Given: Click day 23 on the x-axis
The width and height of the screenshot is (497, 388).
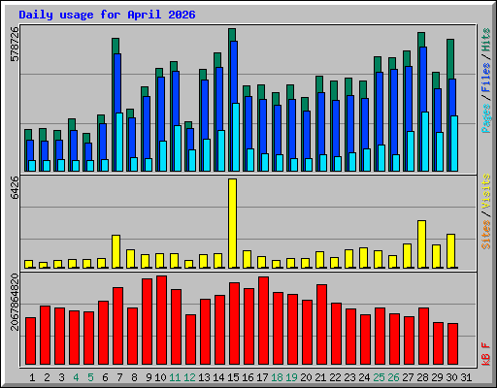Looking at the screenshot, I should [x=349, y=377].
